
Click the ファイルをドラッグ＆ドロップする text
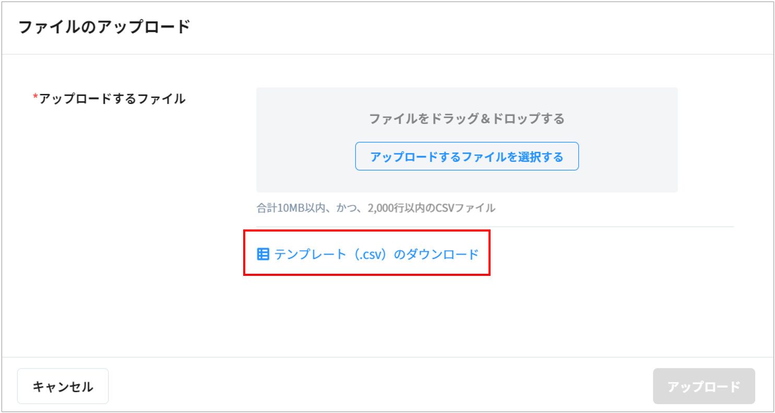[x=467, y=119]
